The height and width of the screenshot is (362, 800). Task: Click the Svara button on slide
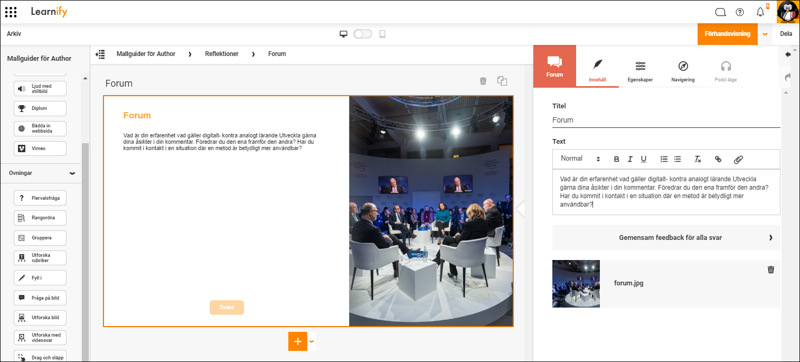[227, 308]
